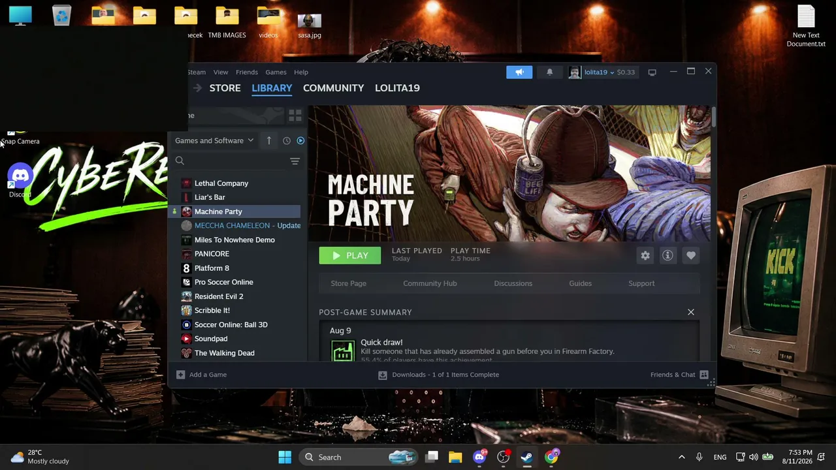The width and height of the screenshot is (836, 470).
Task: Click the Resident Evil 2 game icon
Action: [186, 296]
